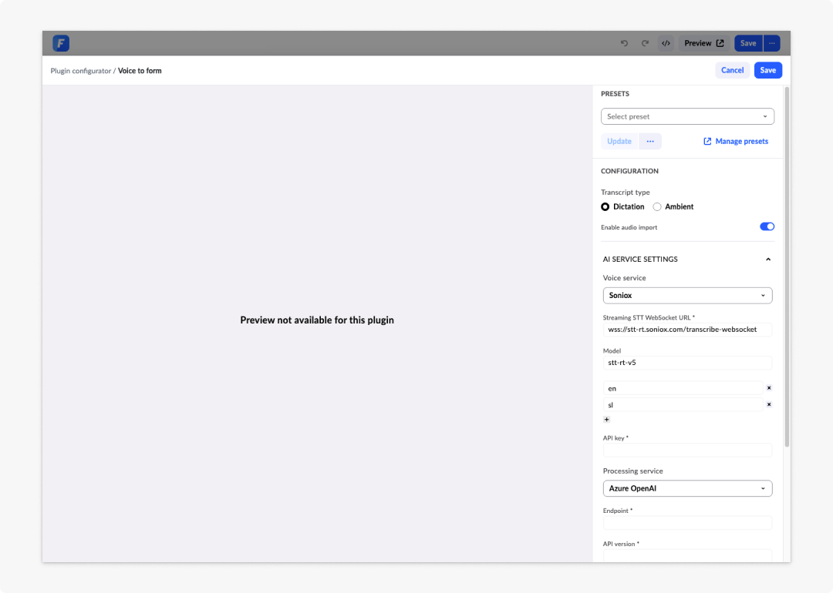
Task: Open the Manage presets link
Action: click(736, 141)
